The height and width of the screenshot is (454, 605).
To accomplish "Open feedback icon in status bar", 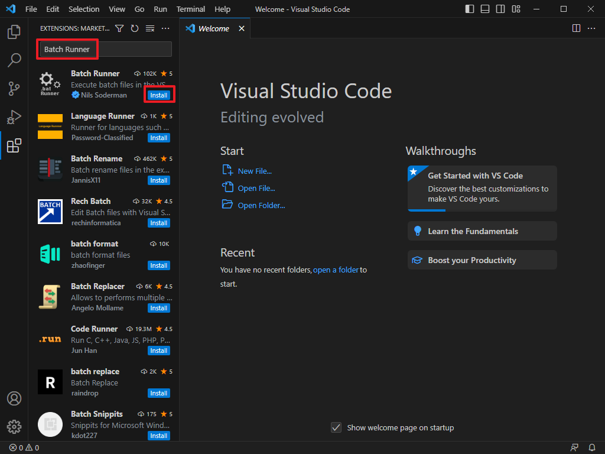I will 574,448.
